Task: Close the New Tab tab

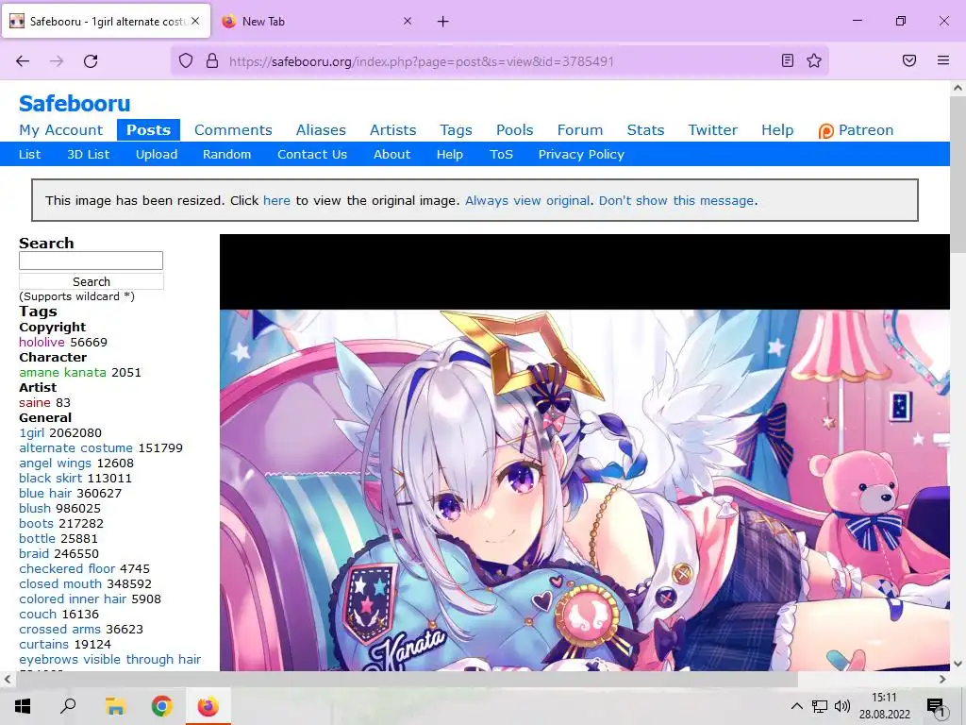Action: (408, 21)
